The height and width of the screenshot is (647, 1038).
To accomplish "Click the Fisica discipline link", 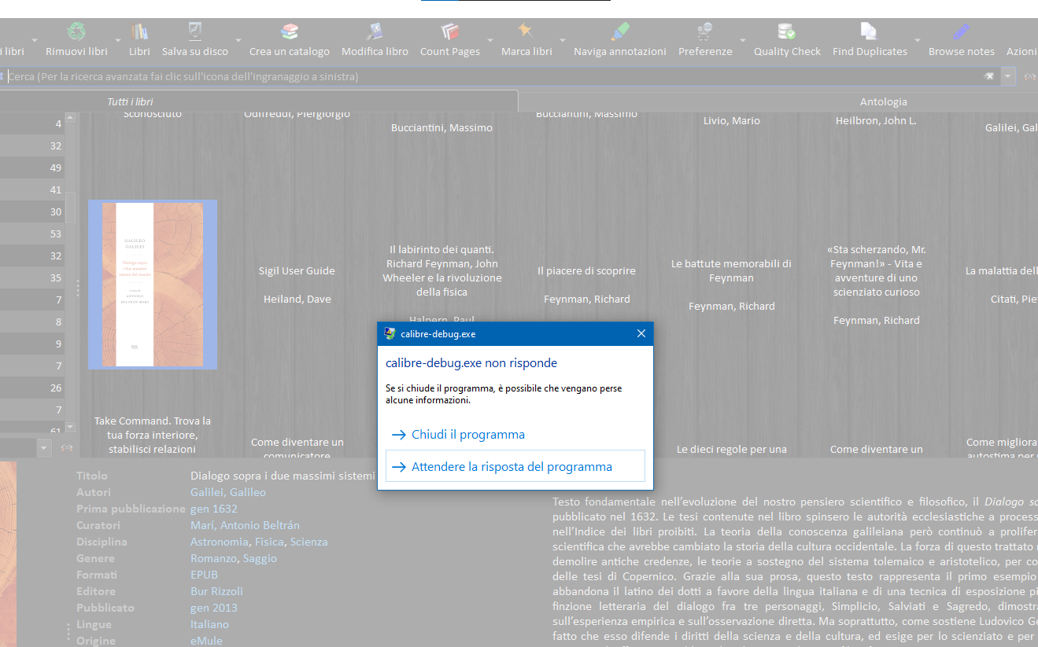I will tap(269, 542).
